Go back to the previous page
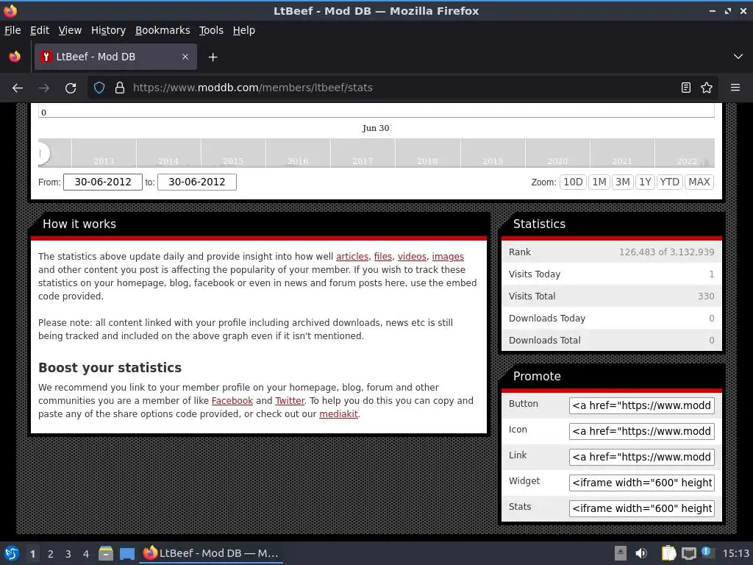The image size is (753, 565). (18, 88)
